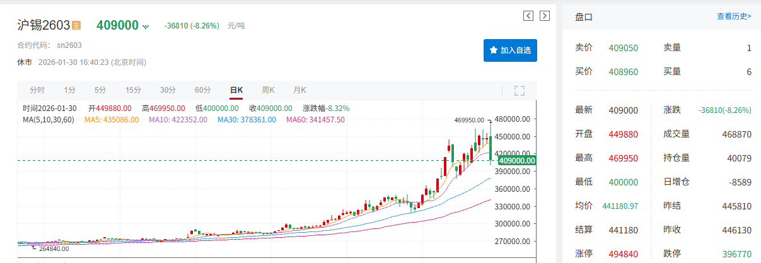The image size is (761, 263).
Task: Switch to the 30分 interval tab
Action: [168, 90]
